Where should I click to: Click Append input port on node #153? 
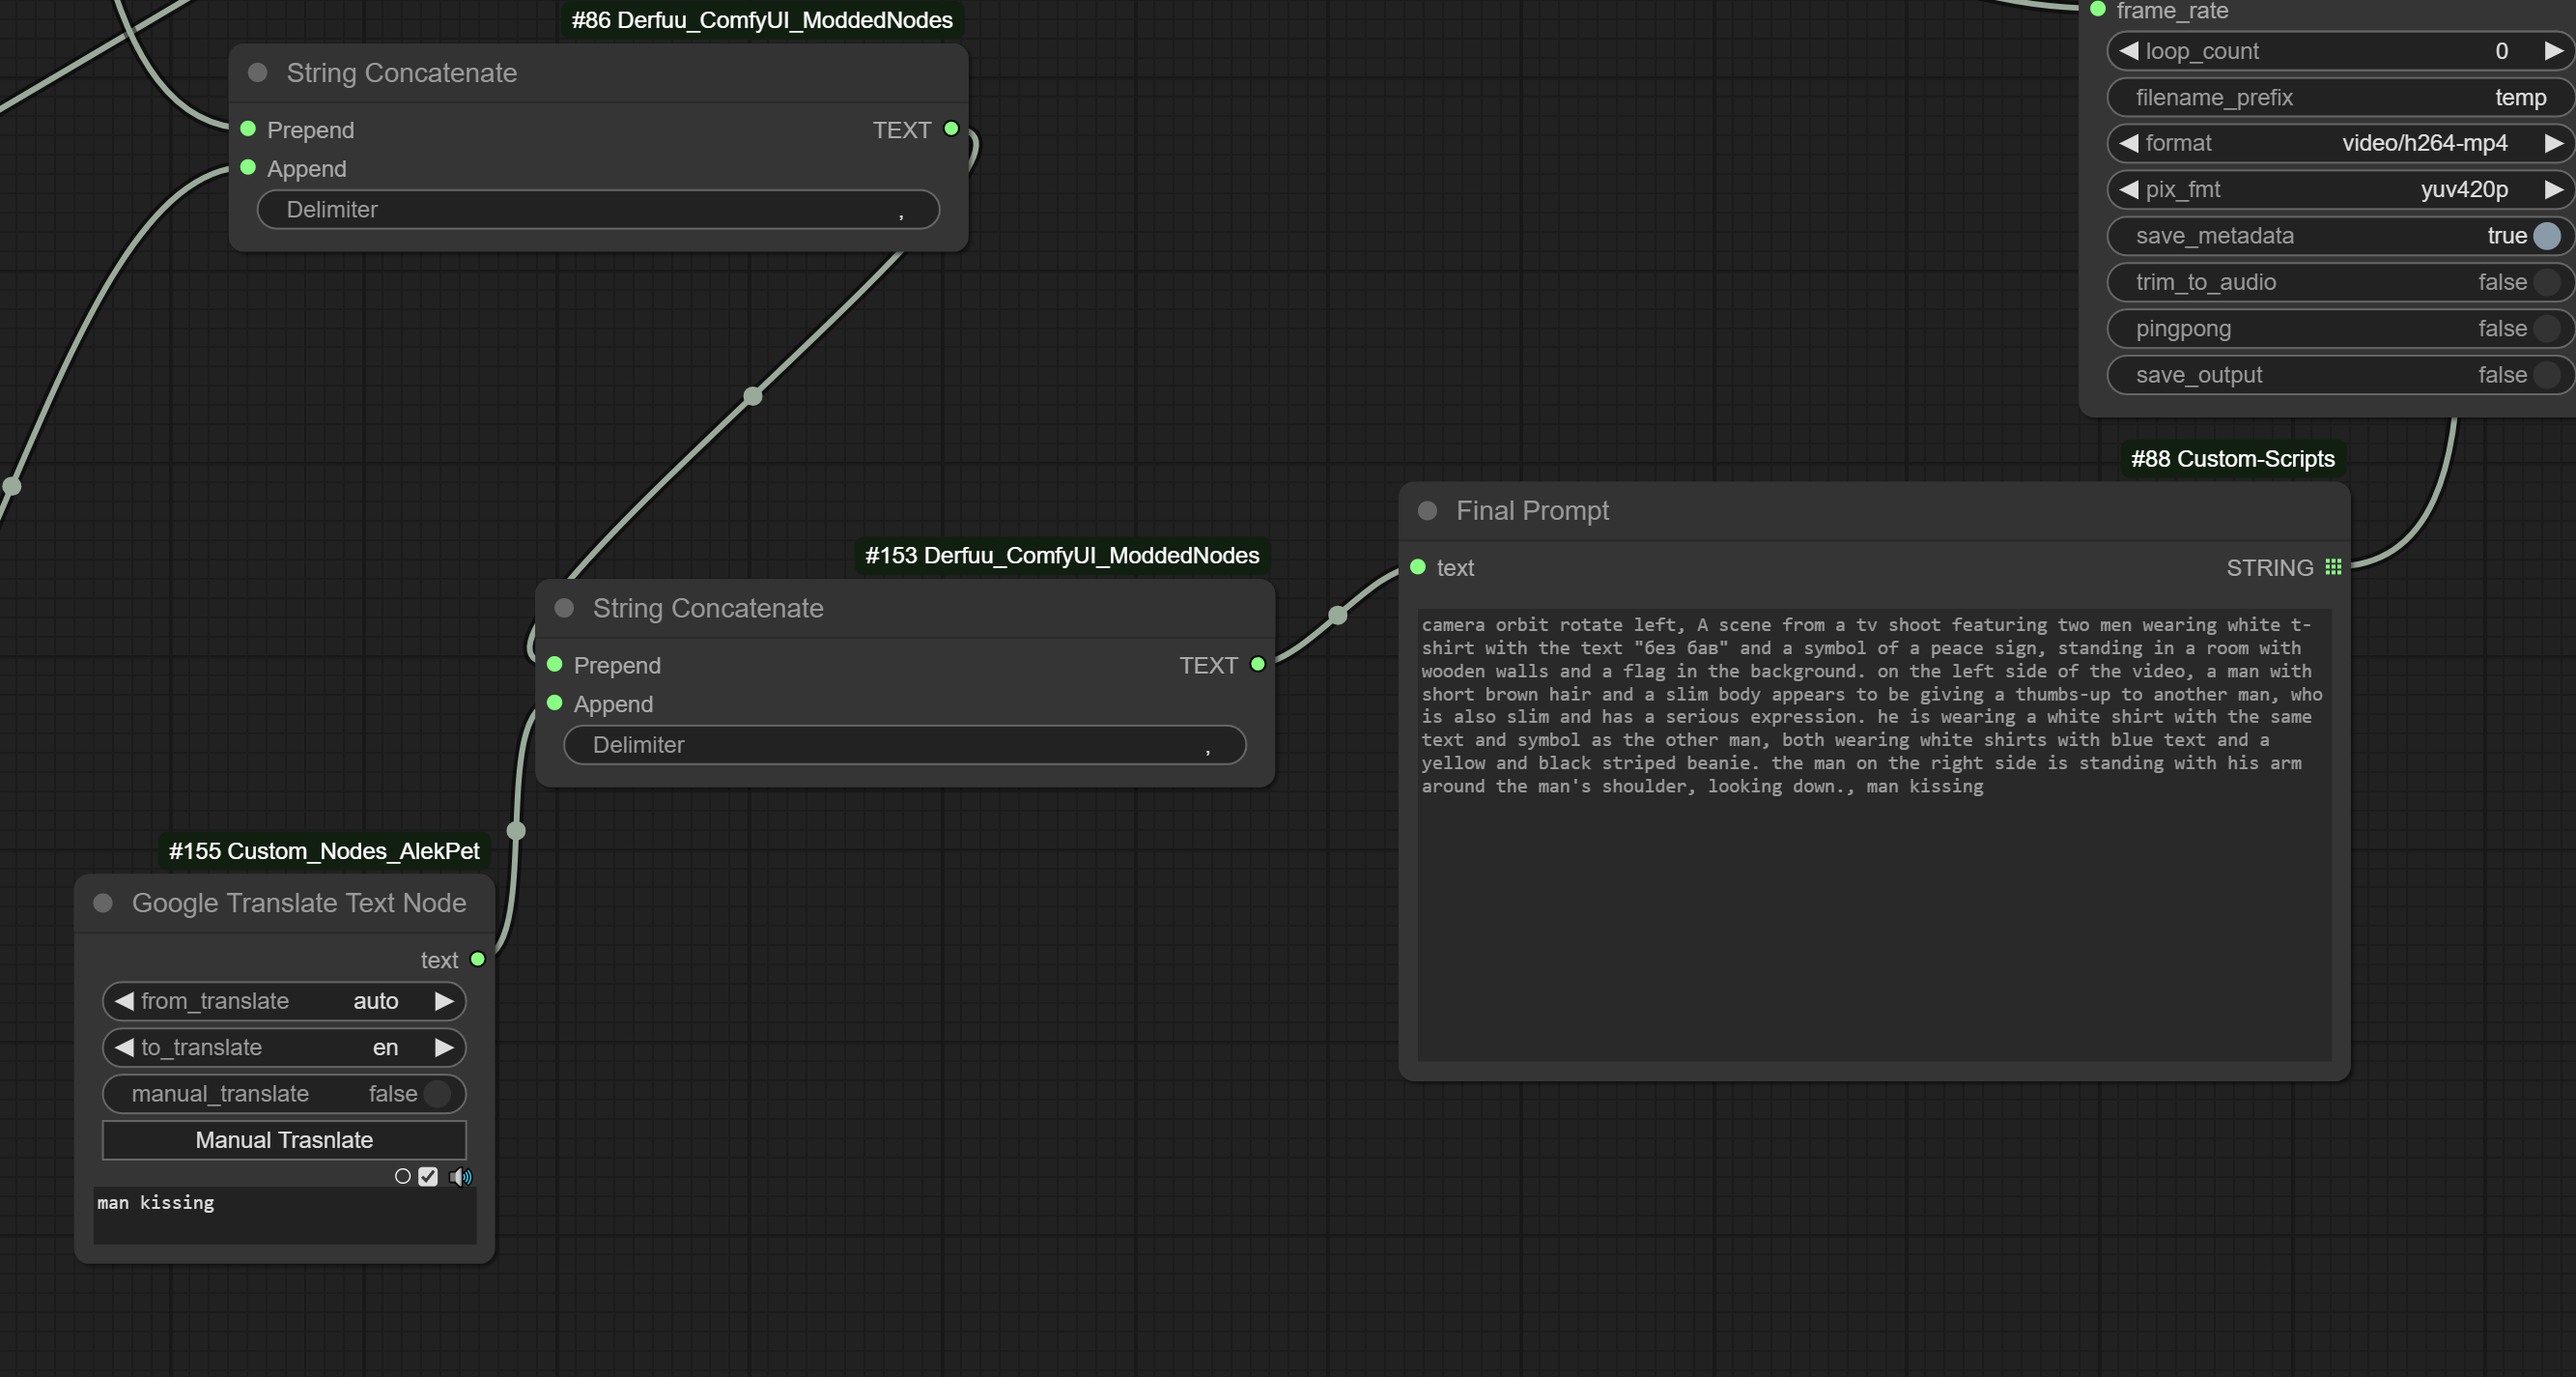(x=555, y=703)
